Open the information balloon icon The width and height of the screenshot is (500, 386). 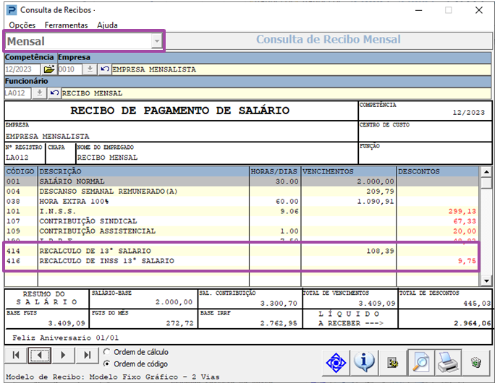(x=364, y=363)
